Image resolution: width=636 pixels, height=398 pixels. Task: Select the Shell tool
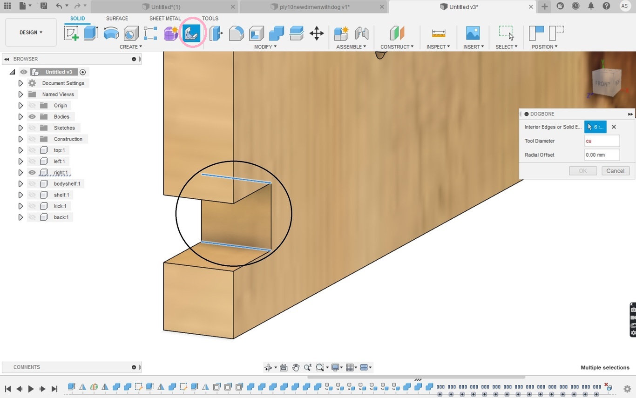click(x=257, y=33)
